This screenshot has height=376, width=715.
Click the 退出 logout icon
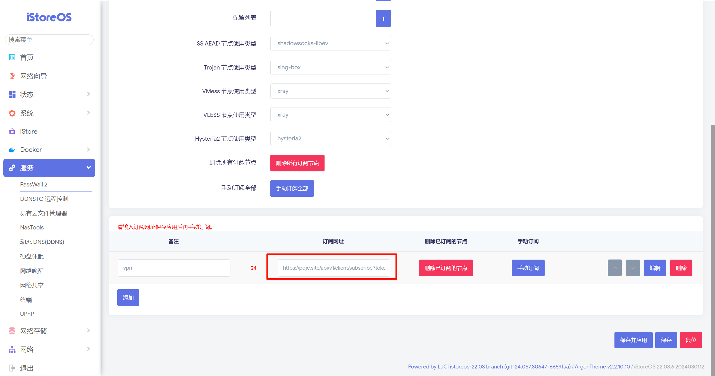12,368
